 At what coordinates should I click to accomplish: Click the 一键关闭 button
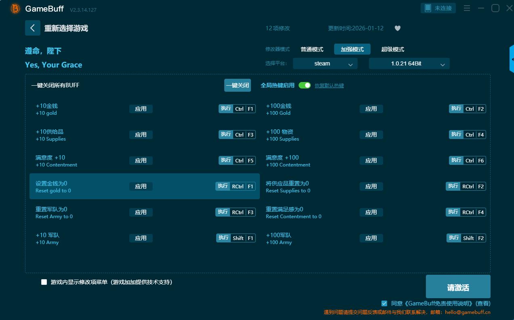point(238,85)
